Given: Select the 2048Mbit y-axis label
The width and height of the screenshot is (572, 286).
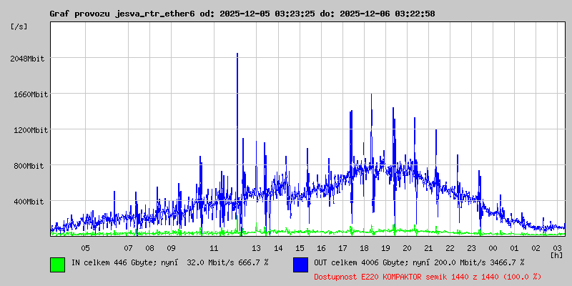Looking at the screenshot, I should 29,59.
